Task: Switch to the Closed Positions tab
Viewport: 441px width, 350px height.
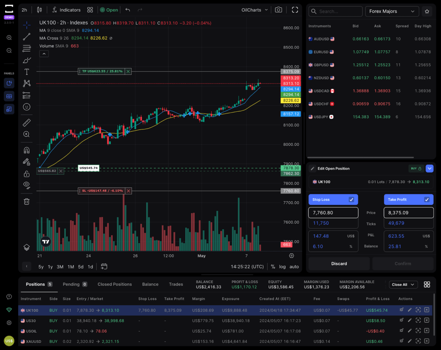Action: coord(115,284)
